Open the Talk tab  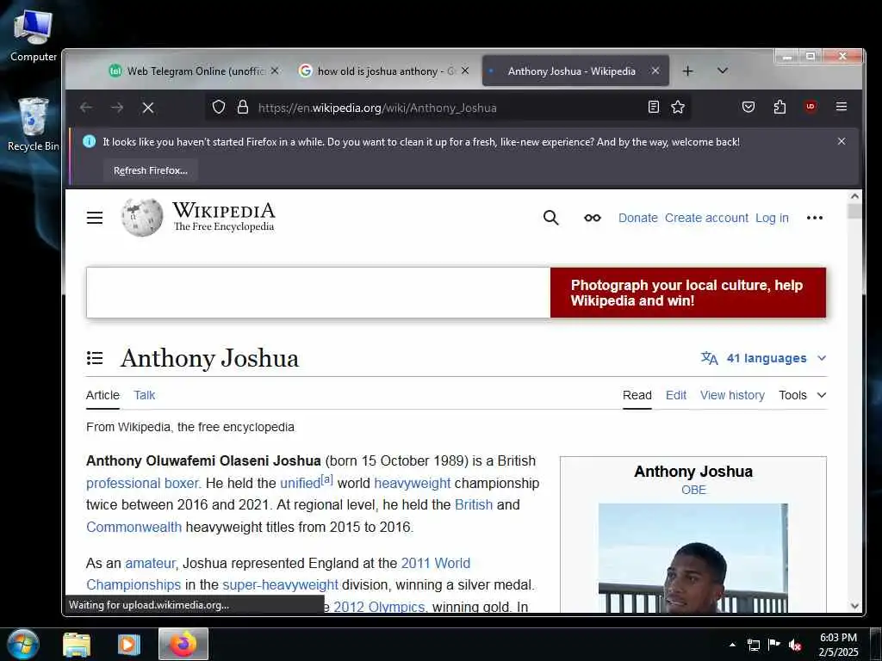(x=144, y=395)
